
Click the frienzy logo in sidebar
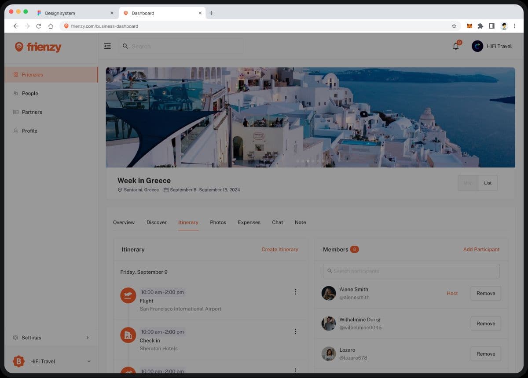point(38,47)
